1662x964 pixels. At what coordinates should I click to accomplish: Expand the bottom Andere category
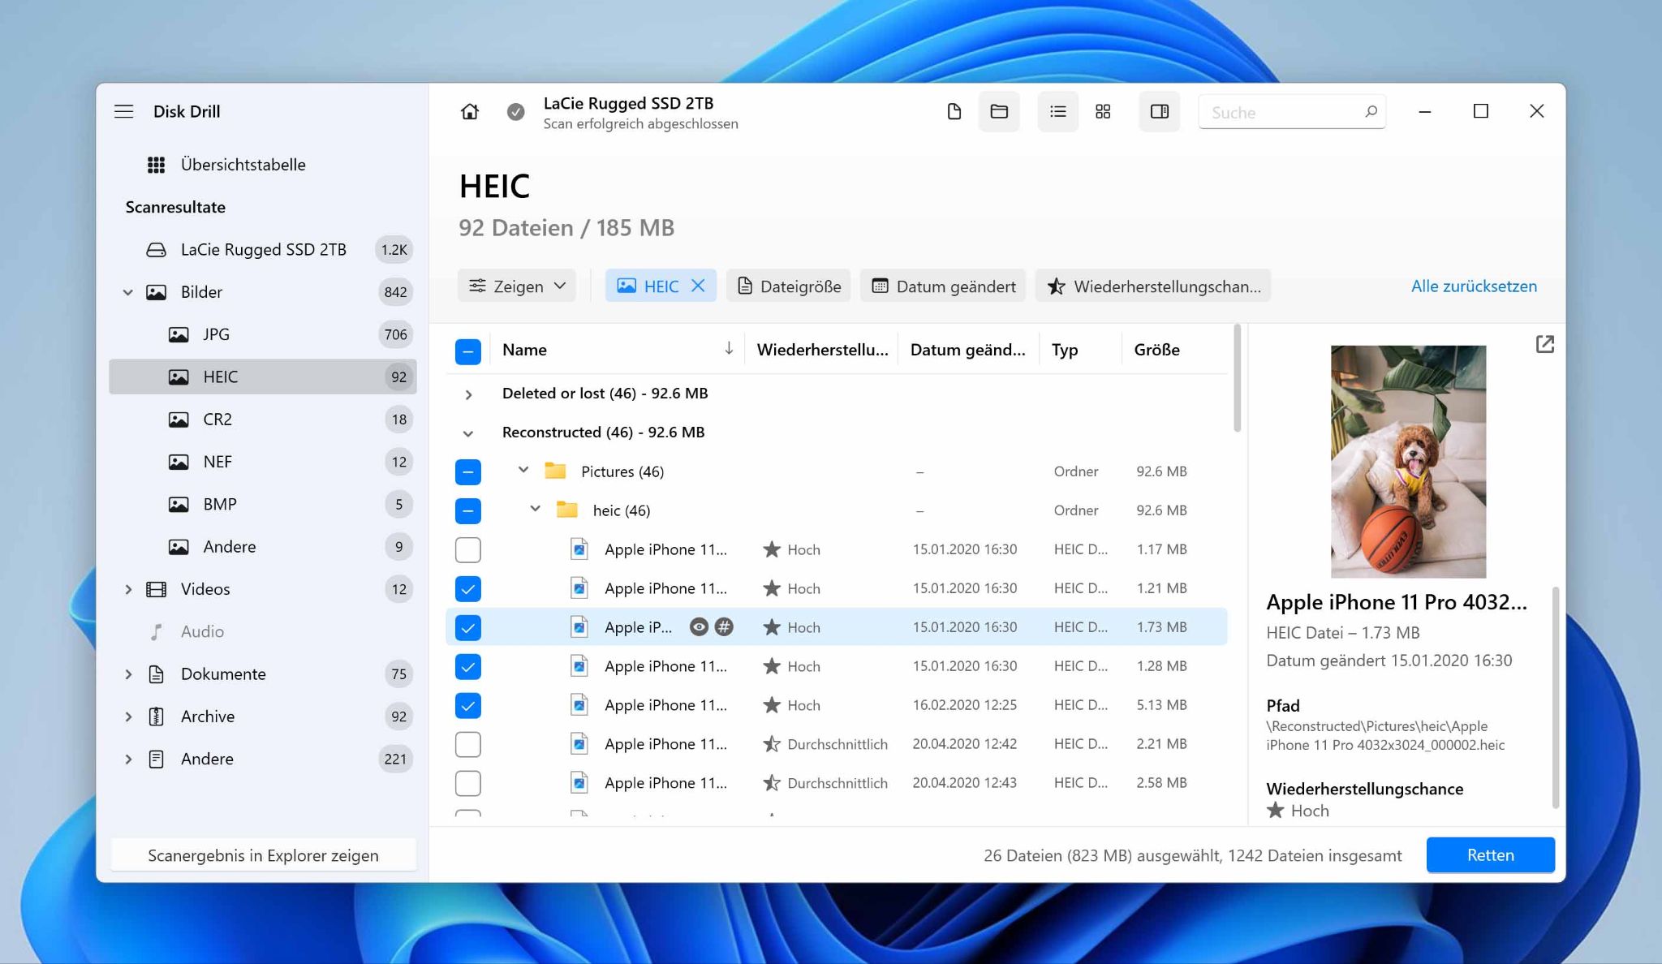click(x=128, y=759)
